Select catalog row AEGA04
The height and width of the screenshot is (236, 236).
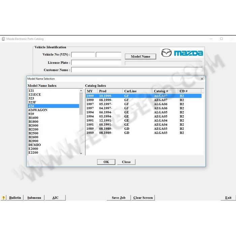(x=144, y=124)
